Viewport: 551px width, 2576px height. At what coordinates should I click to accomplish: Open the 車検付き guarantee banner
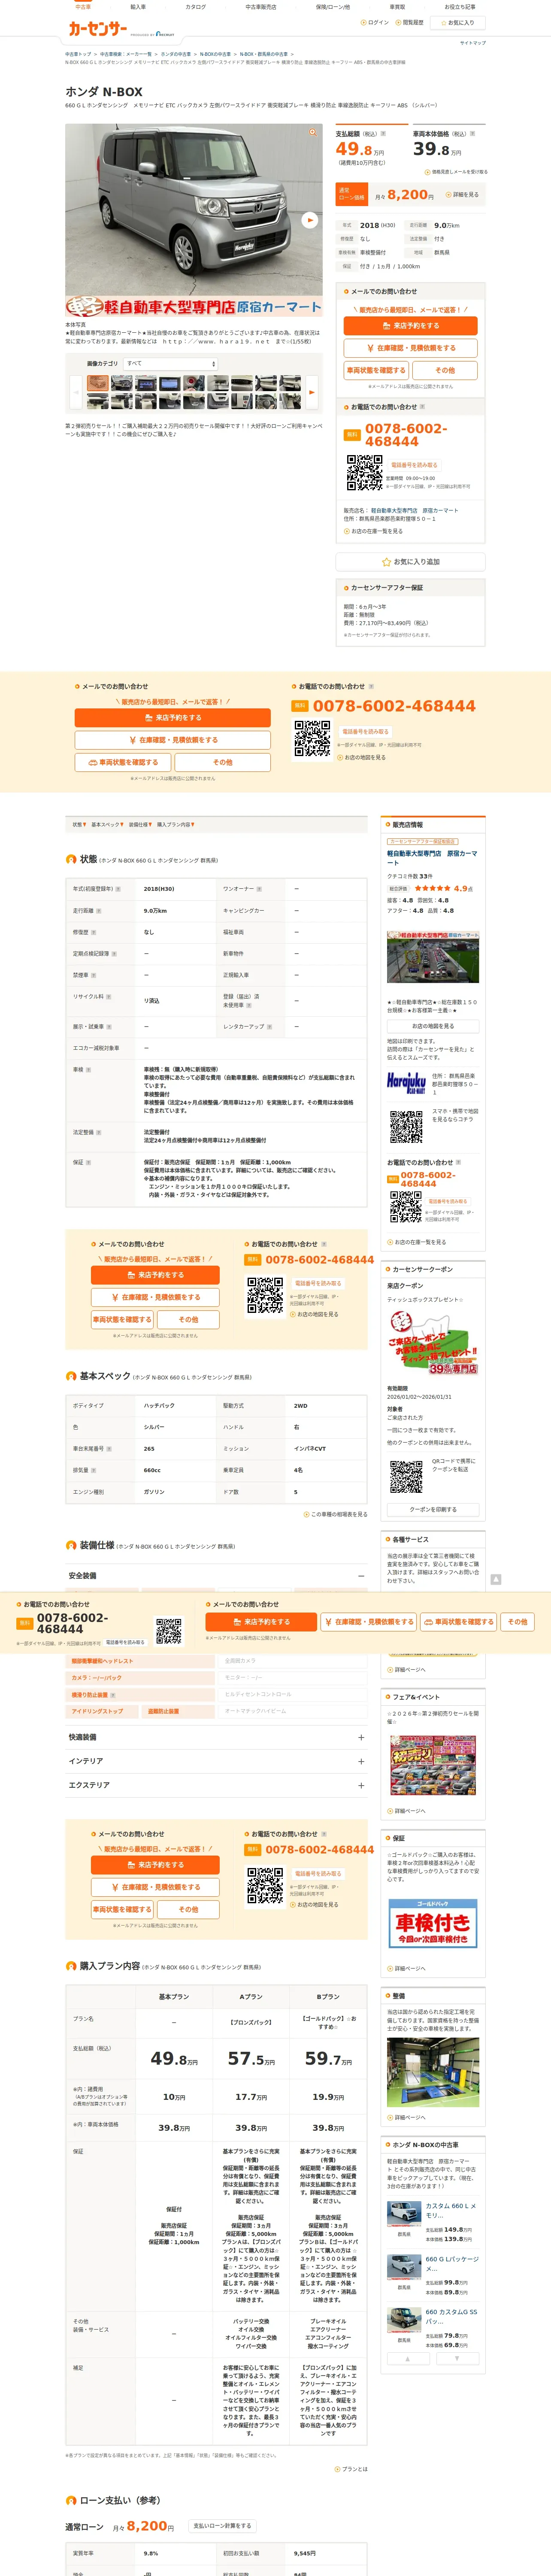[433, 1923]
